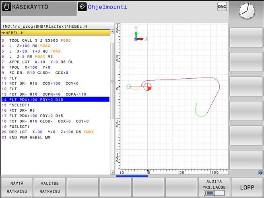Click the manual operation hand icon
Viewport: 264px width, 198px height.
coord(6,7)
